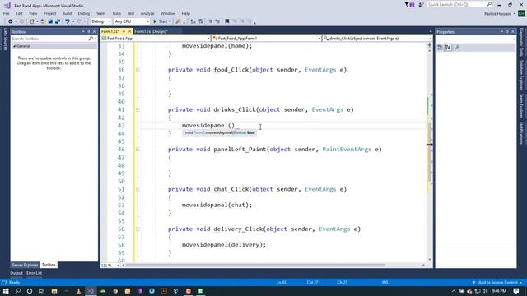Viewport: 527px width, 296px height.
Task: Close the Form1.cs tab
Action: (130, 31)
